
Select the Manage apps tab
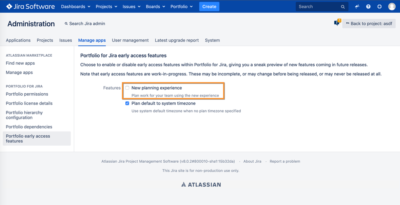92,40
